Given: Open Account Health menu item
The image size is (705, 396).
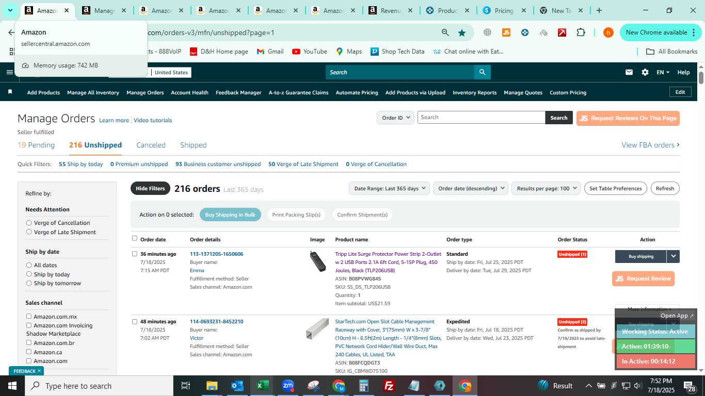Looking at the screenshot, I should 189,92.
